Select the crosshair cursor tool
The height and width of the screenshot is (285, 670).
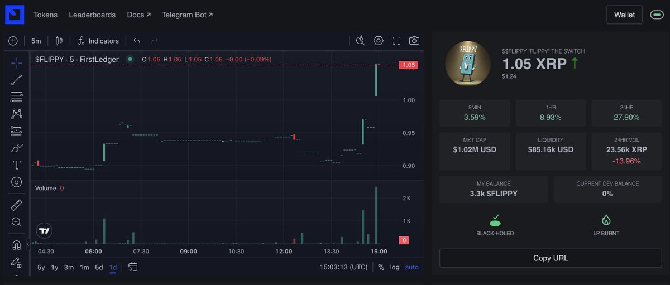click(17, 62)
